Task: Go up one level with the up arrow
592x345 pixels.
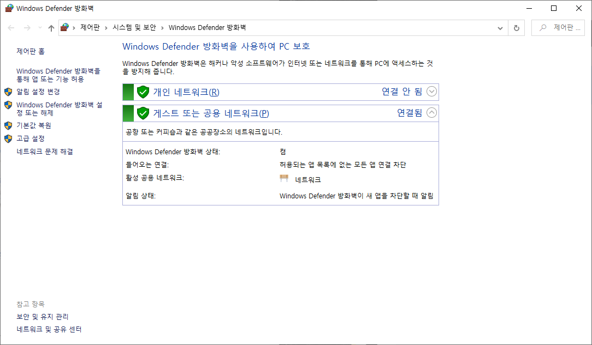Action: point(51,28)
